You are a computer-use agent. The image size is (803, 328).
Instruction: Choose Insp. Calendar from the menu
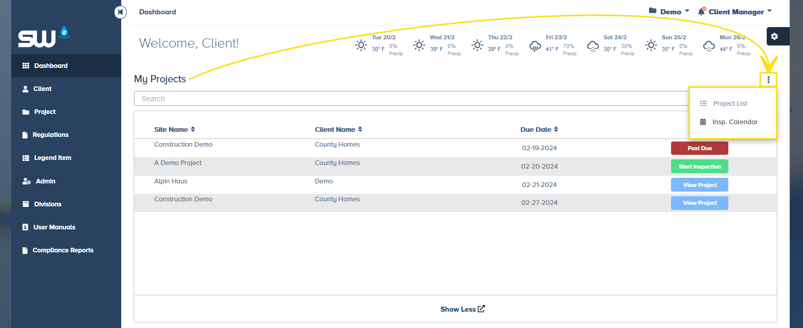coord(734,122)
